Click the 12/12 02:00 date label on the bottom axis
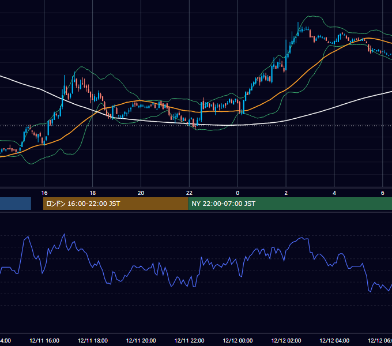Viewport: 392px width, 346px height. tap(286, 340)
